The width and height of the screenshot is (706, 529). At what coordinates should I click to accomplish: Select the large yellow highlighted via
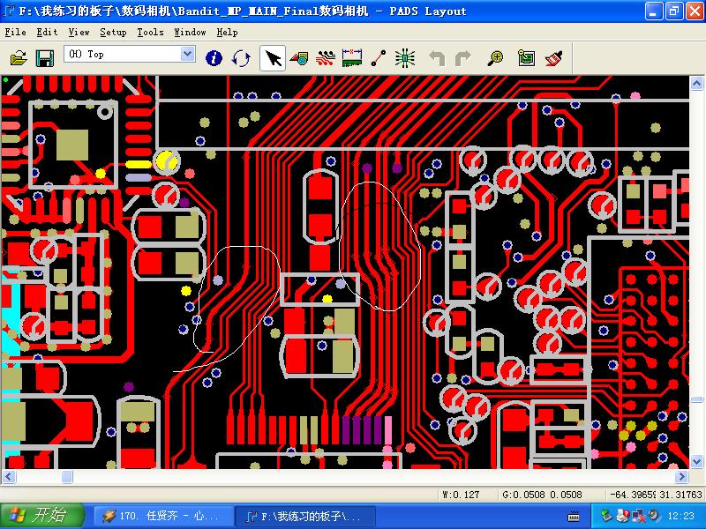click(x=167, y=161)
